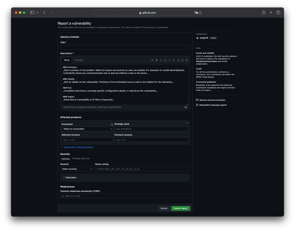This screenshot has width=295, height=231.
Task: Insert a code snippet with the Code icon
Action: click(x=170, y=60)
